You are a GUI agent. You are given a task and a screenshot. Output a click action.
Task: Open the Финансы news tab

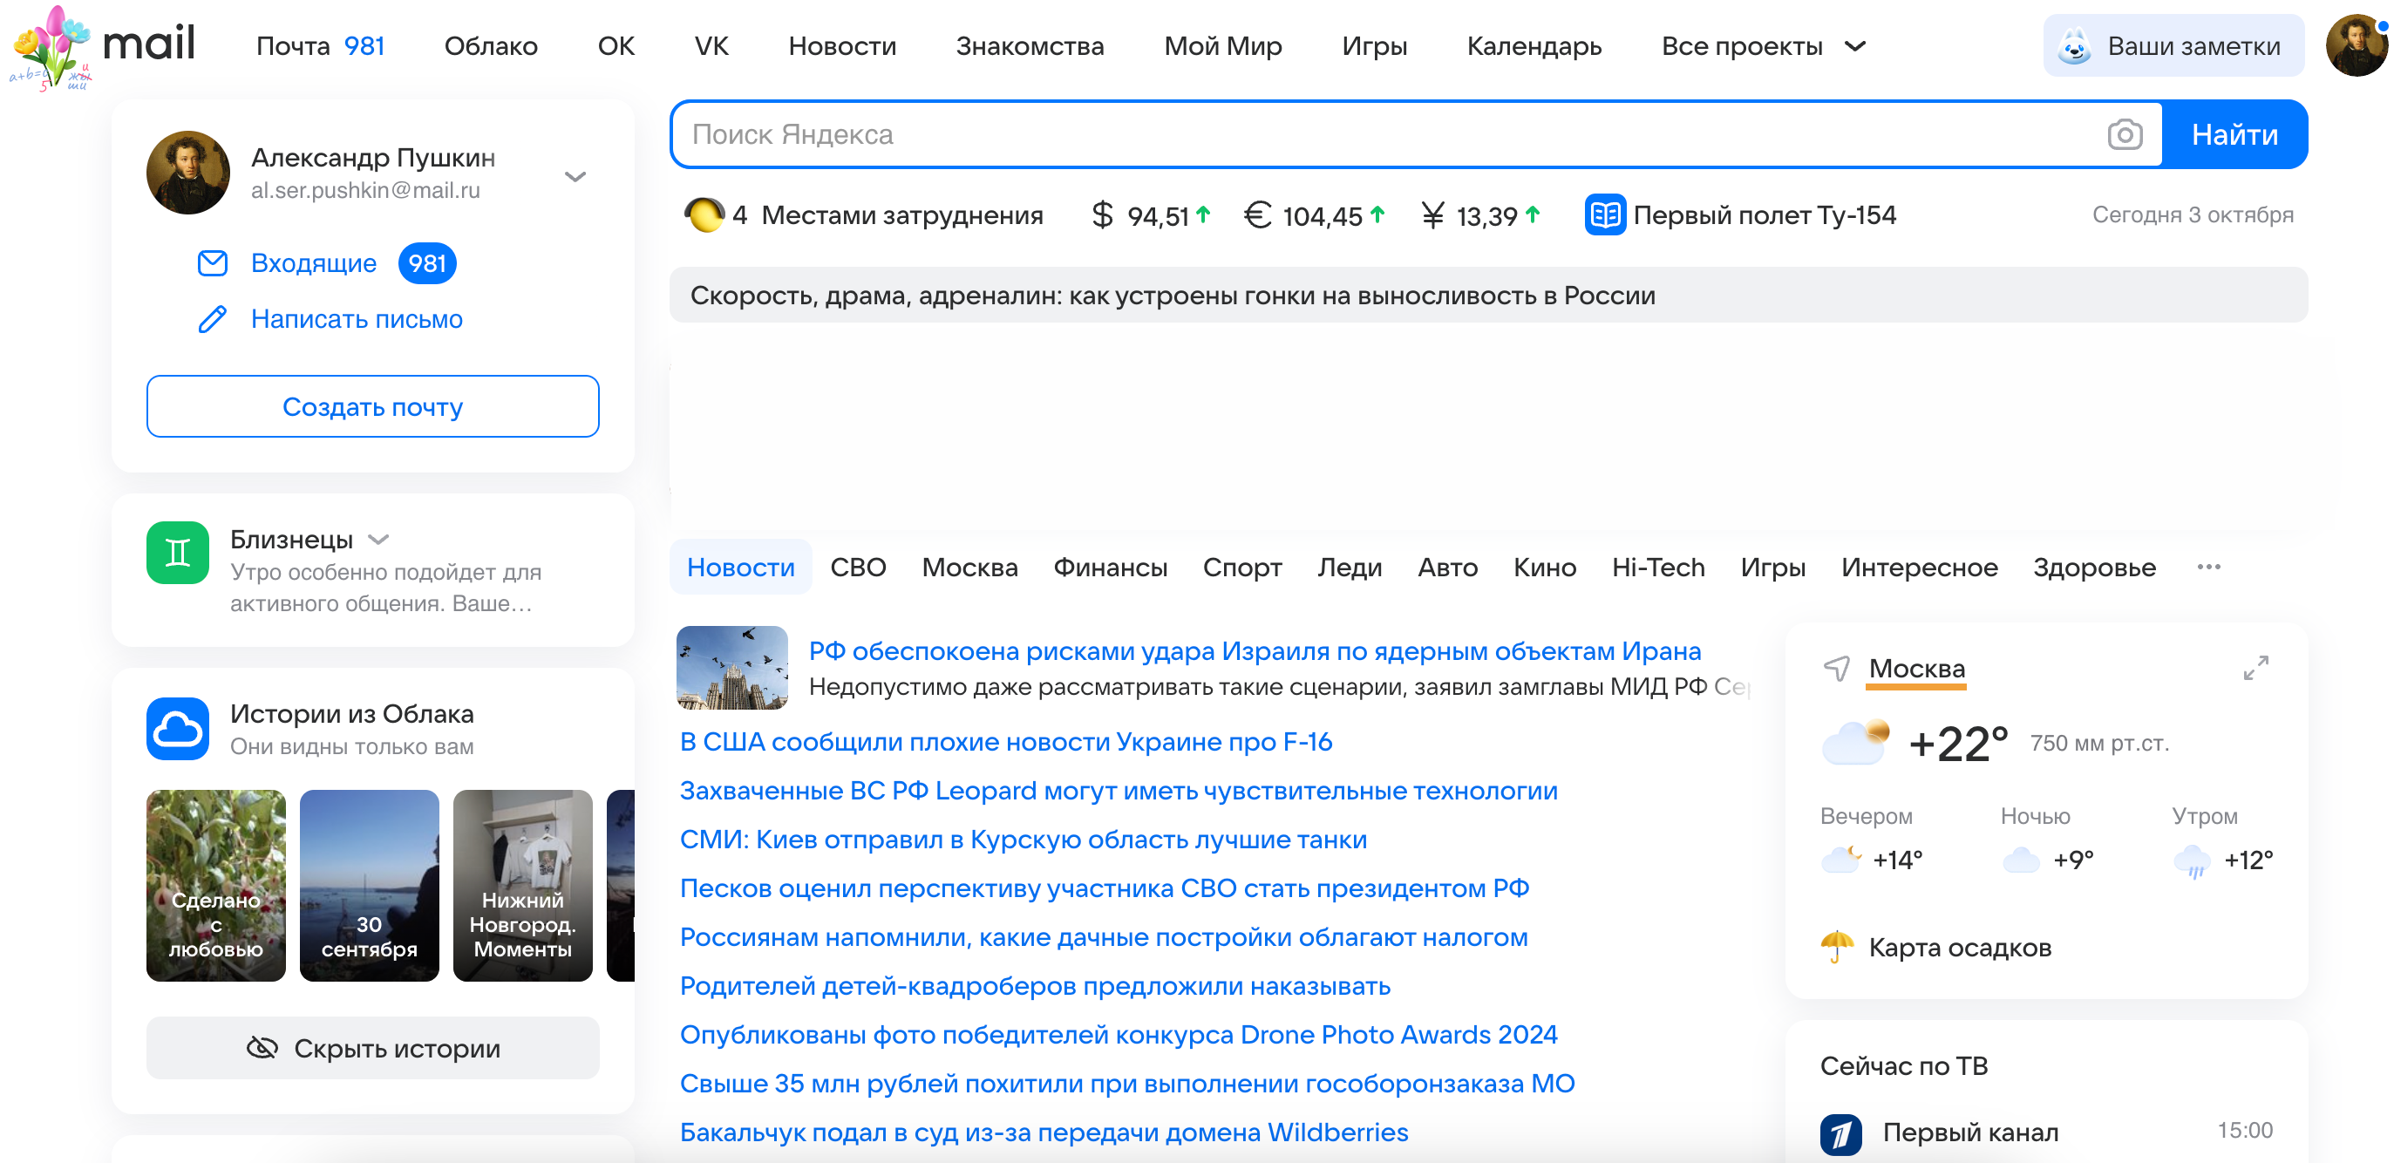[x=1110, y=567]
